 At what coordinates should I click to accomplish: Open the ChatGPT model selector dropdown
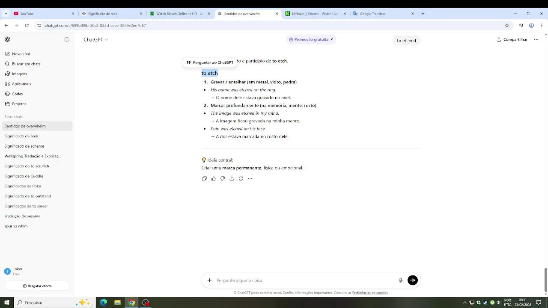point(95,39)
